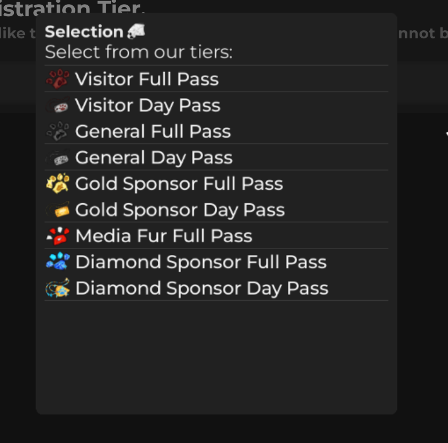Select Diamond Sponsor Day Pass entry
This screenshot has width=448, height=443.
click(x=201, y=289)
